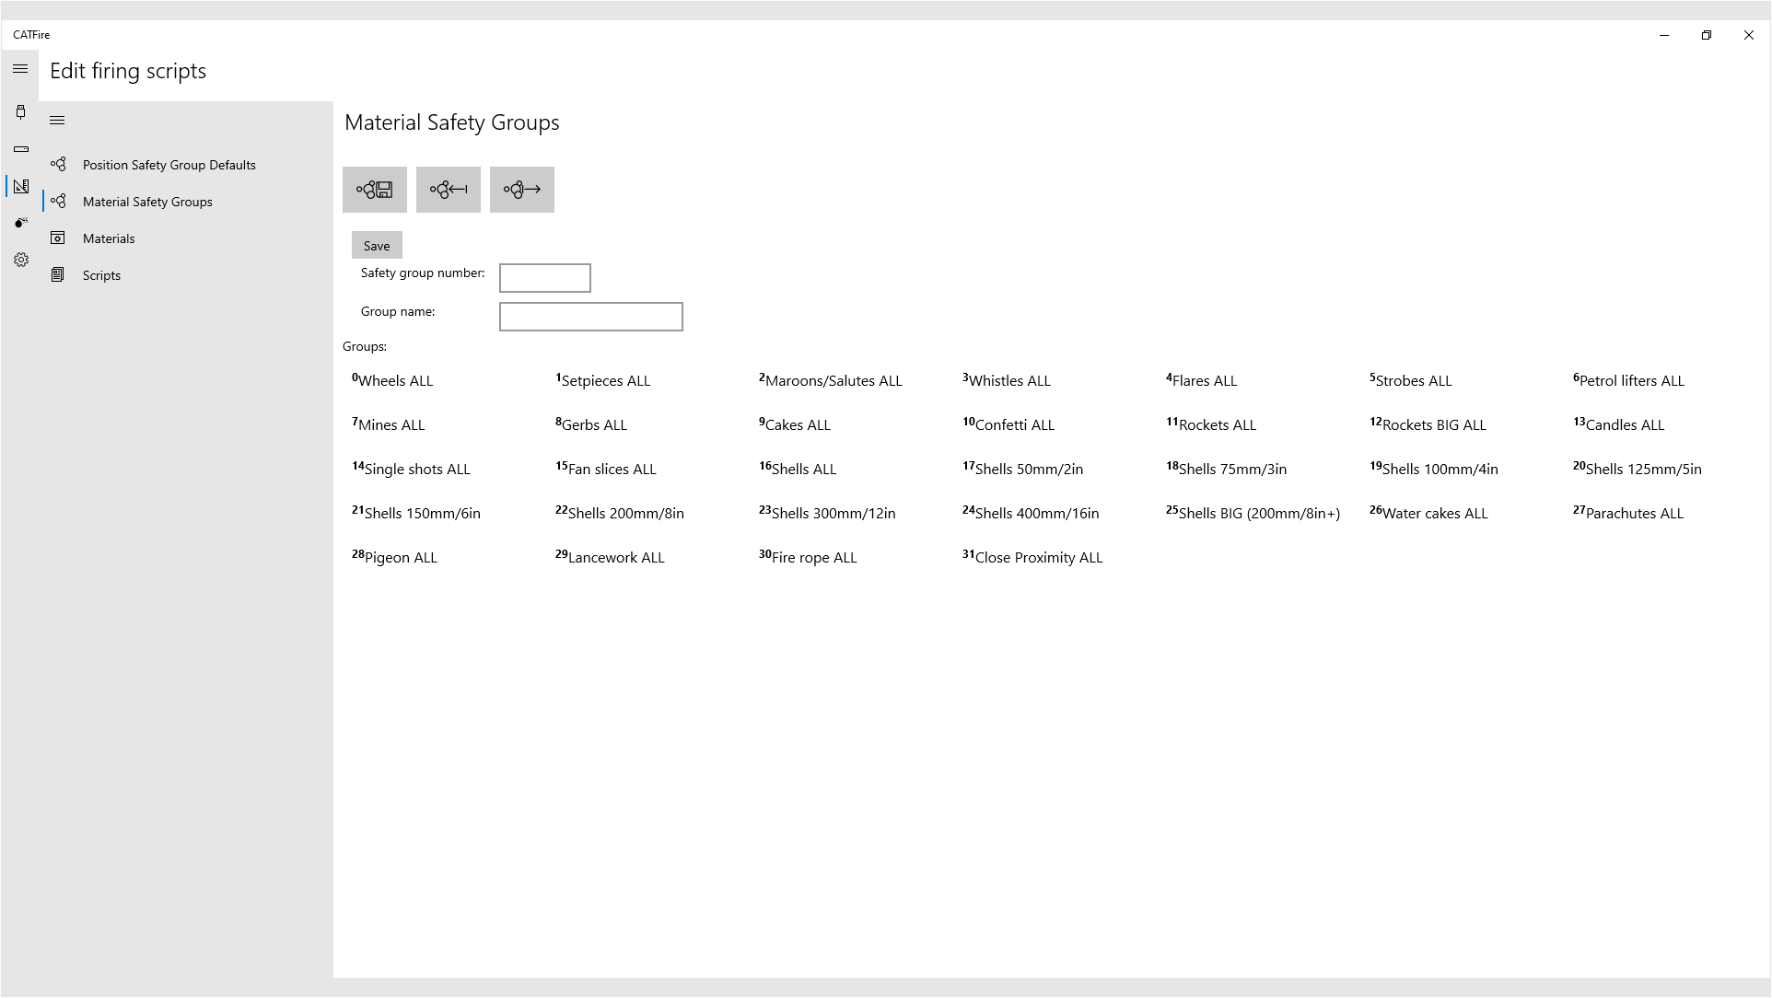The width and height of the screenshot is (1772, 998).
Task: Toggle the main hamburger menu
Action: (20, 69)
